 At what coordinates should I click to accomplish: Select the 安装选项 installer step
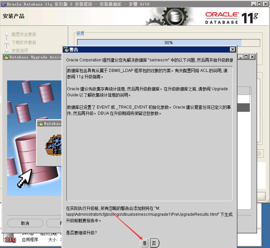pos(20,51)
